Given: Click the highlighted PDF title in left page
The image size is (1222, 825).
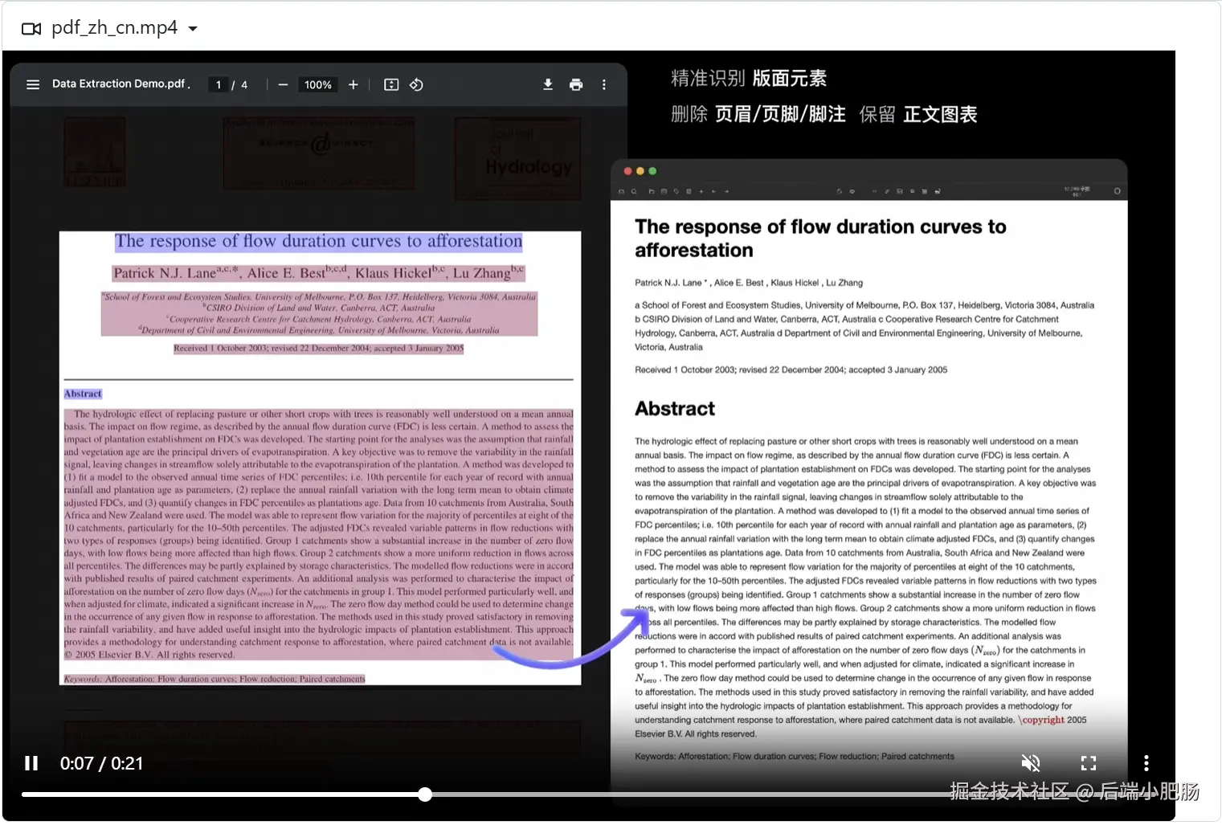Looking at the screenshot, I should pos(318,241).
